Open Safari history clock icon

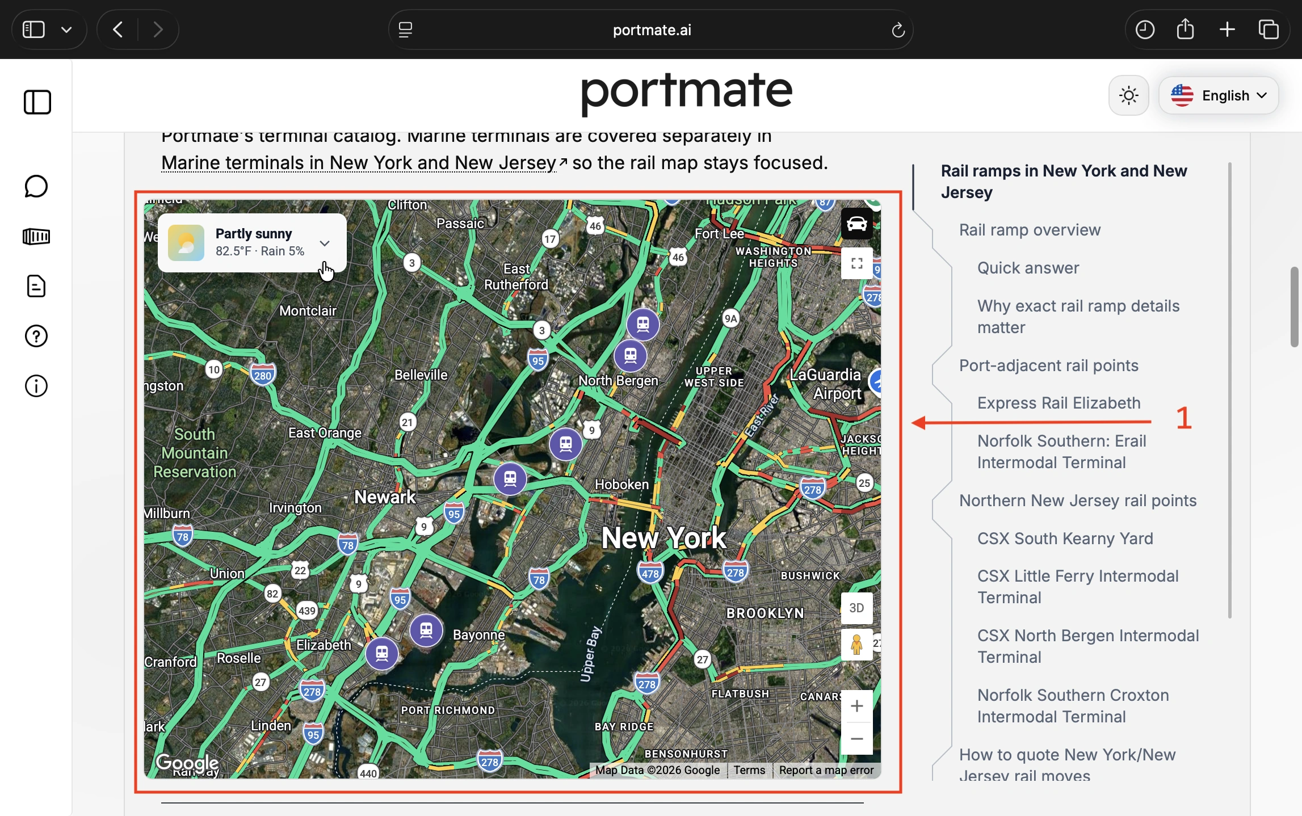tap(1144, 30)
